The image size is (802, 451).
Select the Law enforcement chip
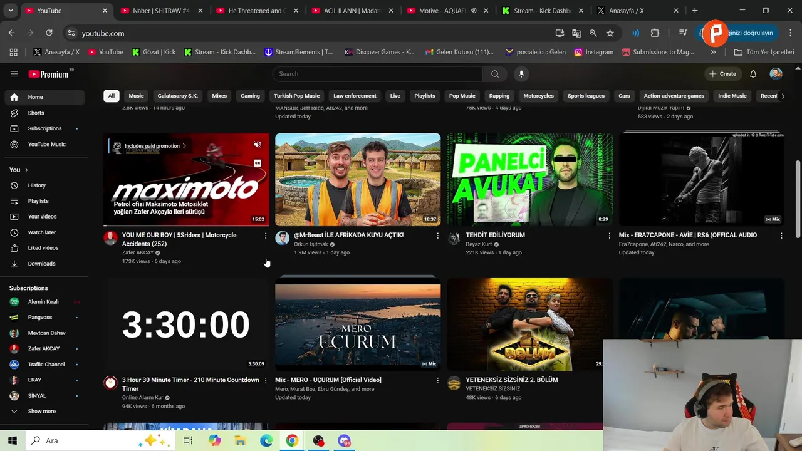tap(355, 96)
